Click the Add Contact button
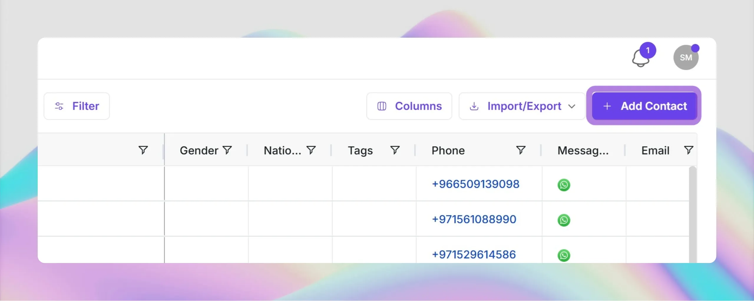This screenshot has height=301, width=754. (644, 106)
